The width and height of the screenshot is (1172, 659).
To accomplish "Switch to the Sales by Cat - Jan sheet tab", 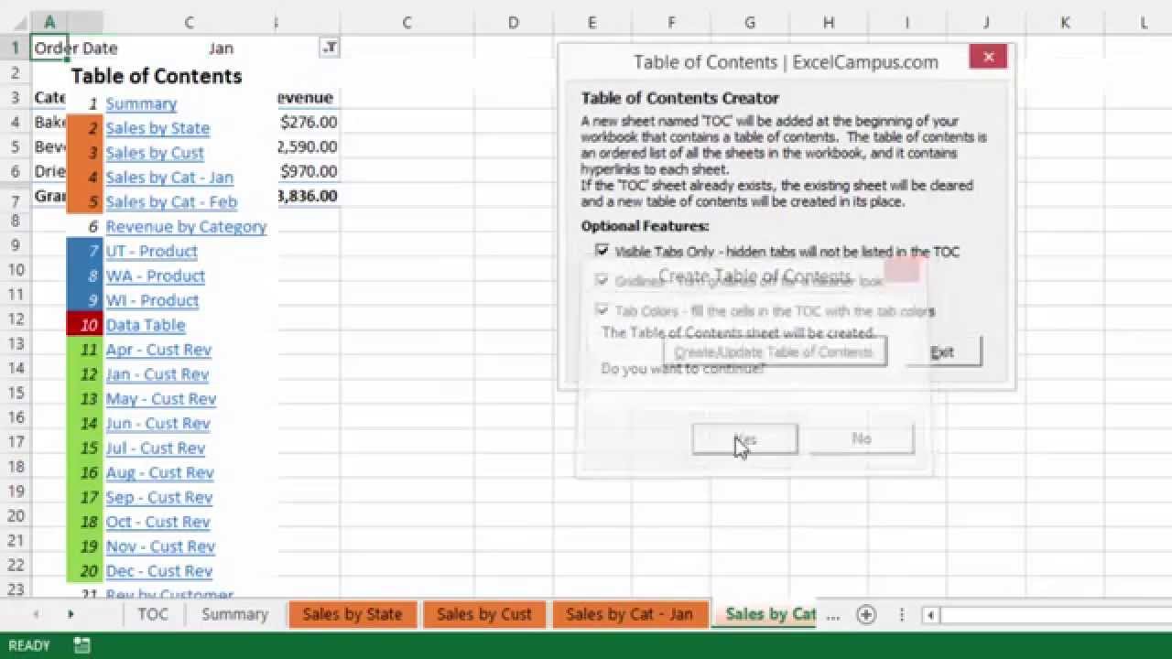I will [x=630, y=614].
